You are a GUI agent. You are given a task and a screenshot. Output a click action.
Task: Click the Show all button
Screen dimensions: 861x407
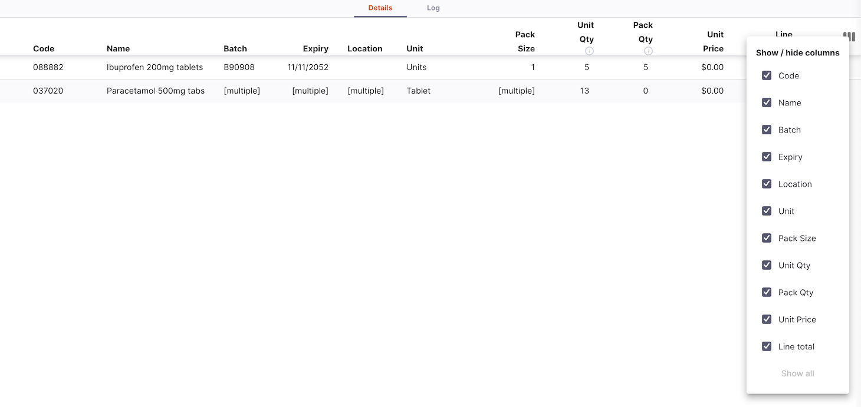tap(797, 373)
